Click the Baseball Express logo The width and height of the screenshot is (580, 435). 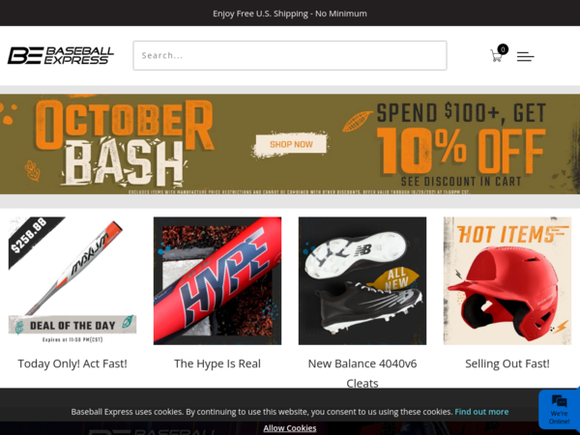(x=61, y=55)
